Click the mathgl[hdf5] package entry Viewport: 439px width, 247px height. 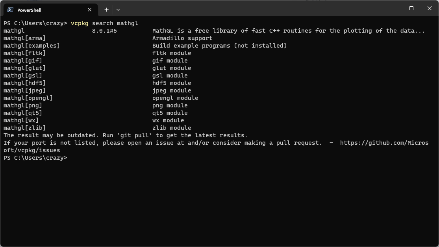[x=24, y=83]
